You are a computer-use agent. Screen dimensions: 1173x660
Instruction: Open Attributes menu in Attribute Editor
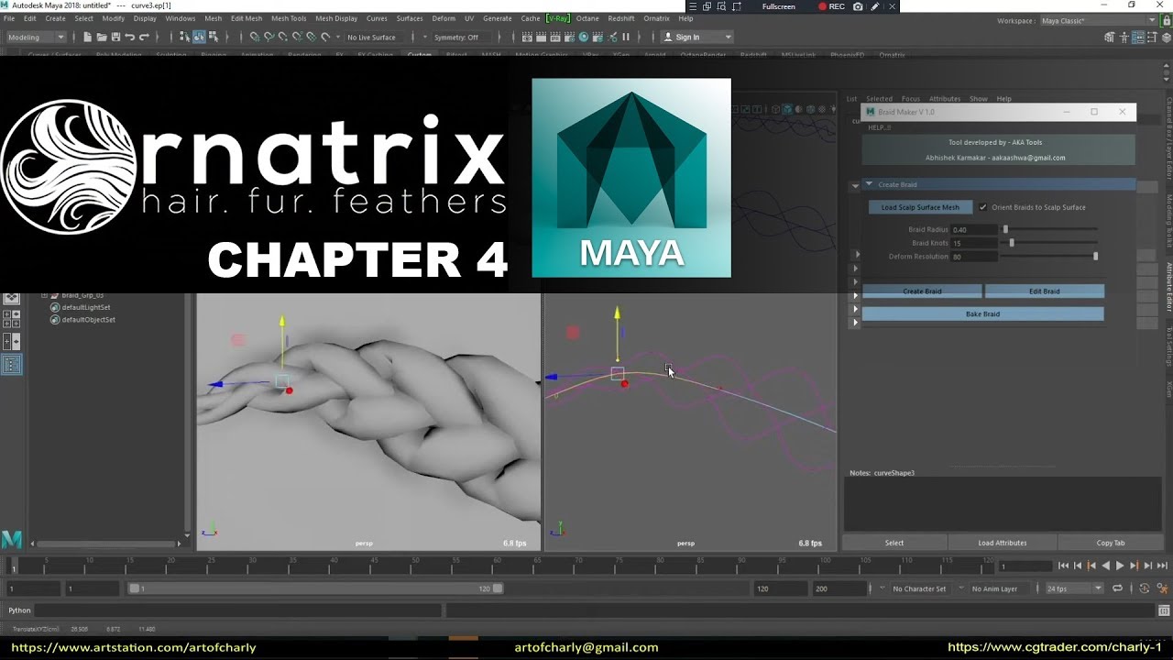pos(944,99)
